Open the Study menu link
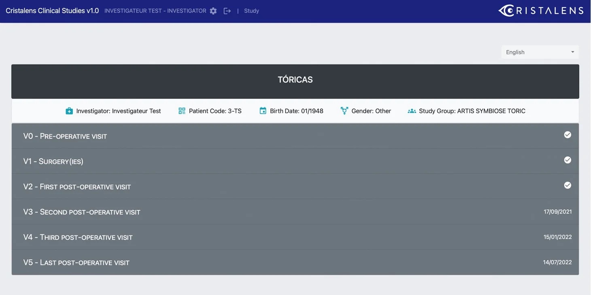Viewport: 591px width, 295px height. [251, 11]
